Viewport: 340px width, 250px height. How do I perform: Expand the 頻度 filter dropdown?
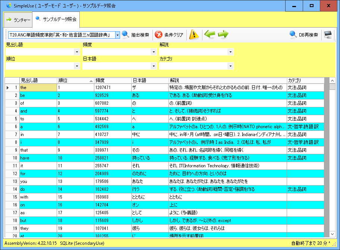(154, 52)
